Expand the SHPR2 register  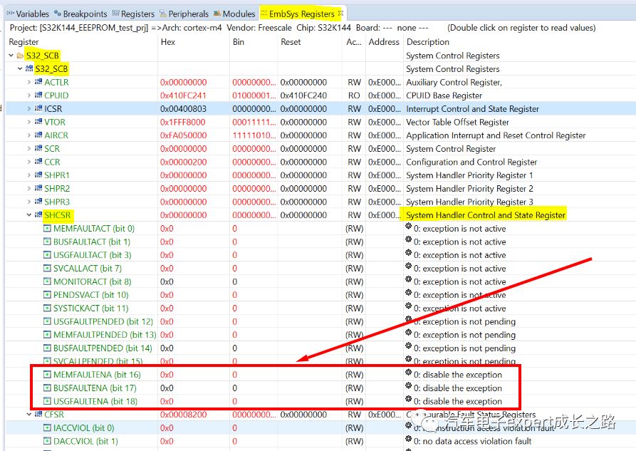pyautogui.click(x=28, y=188)
